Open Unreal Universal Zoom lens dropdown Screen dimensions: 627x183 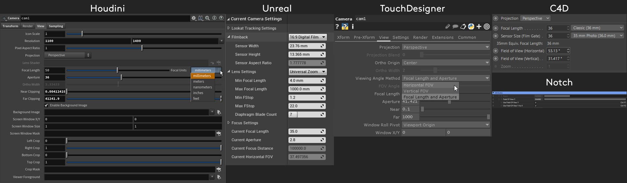coord(308,72)
